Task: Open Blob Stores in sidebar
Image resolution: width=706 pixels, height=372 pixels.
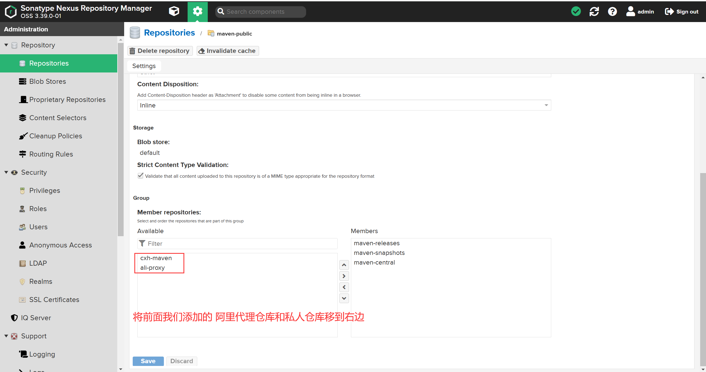Action: click(47, 81)
